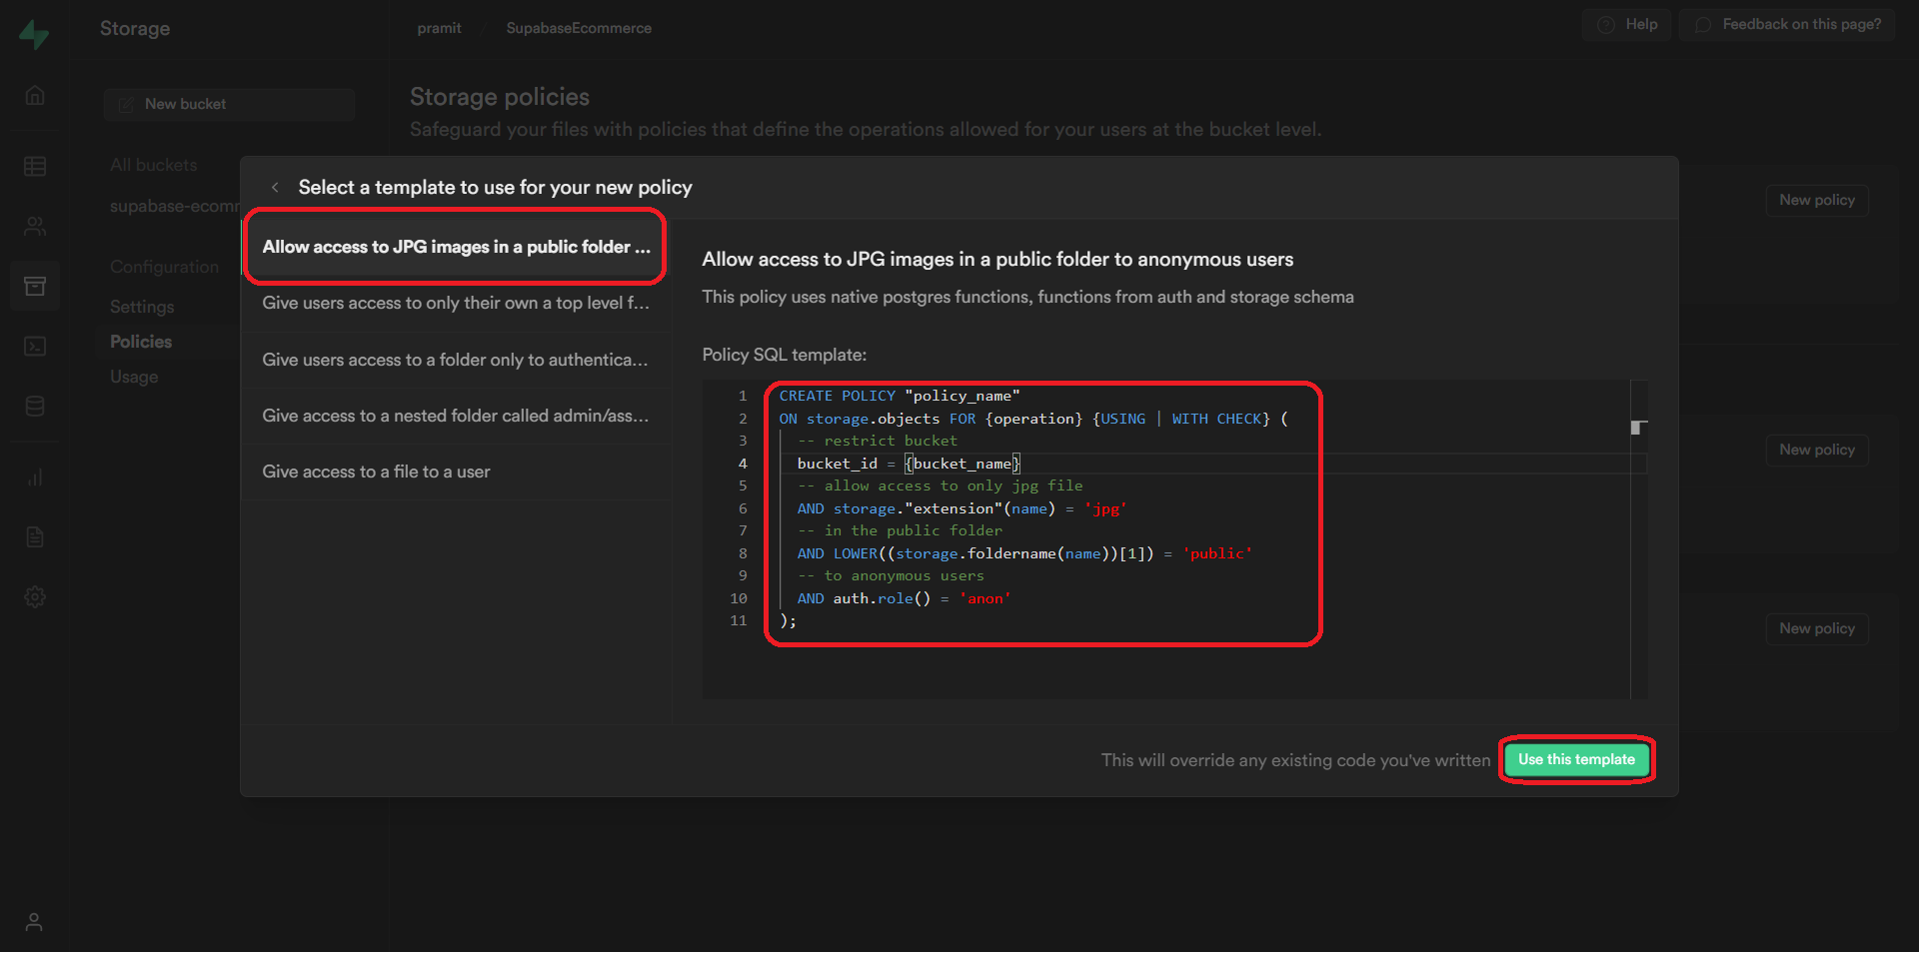The height and width of the screenshot is (953, 1919).
Task: Select the JPG images public folder template
Action: click(456, 247)
